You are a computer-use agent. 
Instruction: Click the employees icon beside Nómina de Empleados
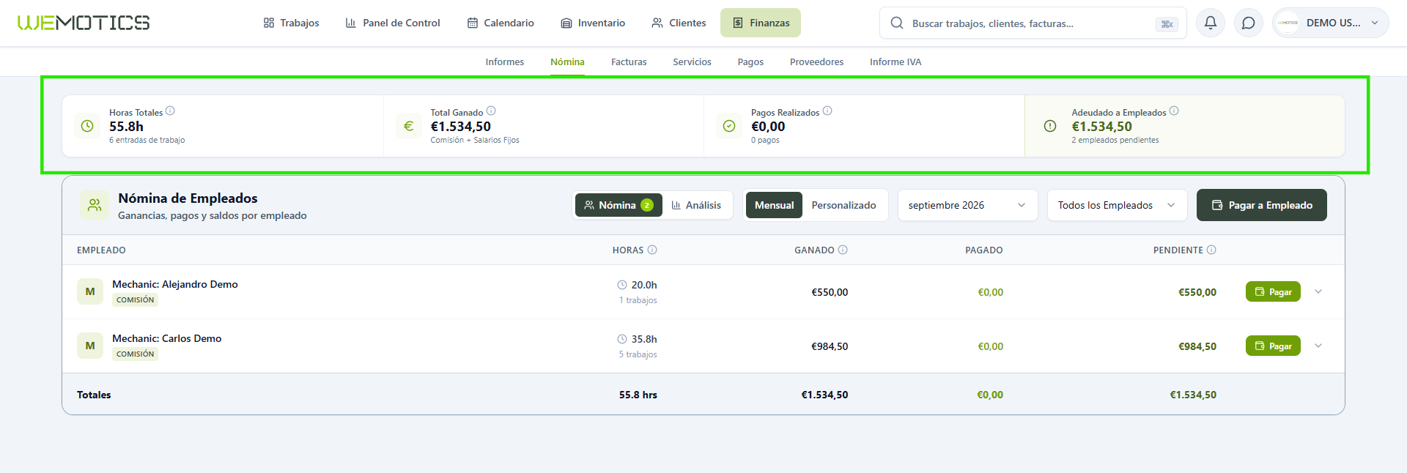coord(95,205)
